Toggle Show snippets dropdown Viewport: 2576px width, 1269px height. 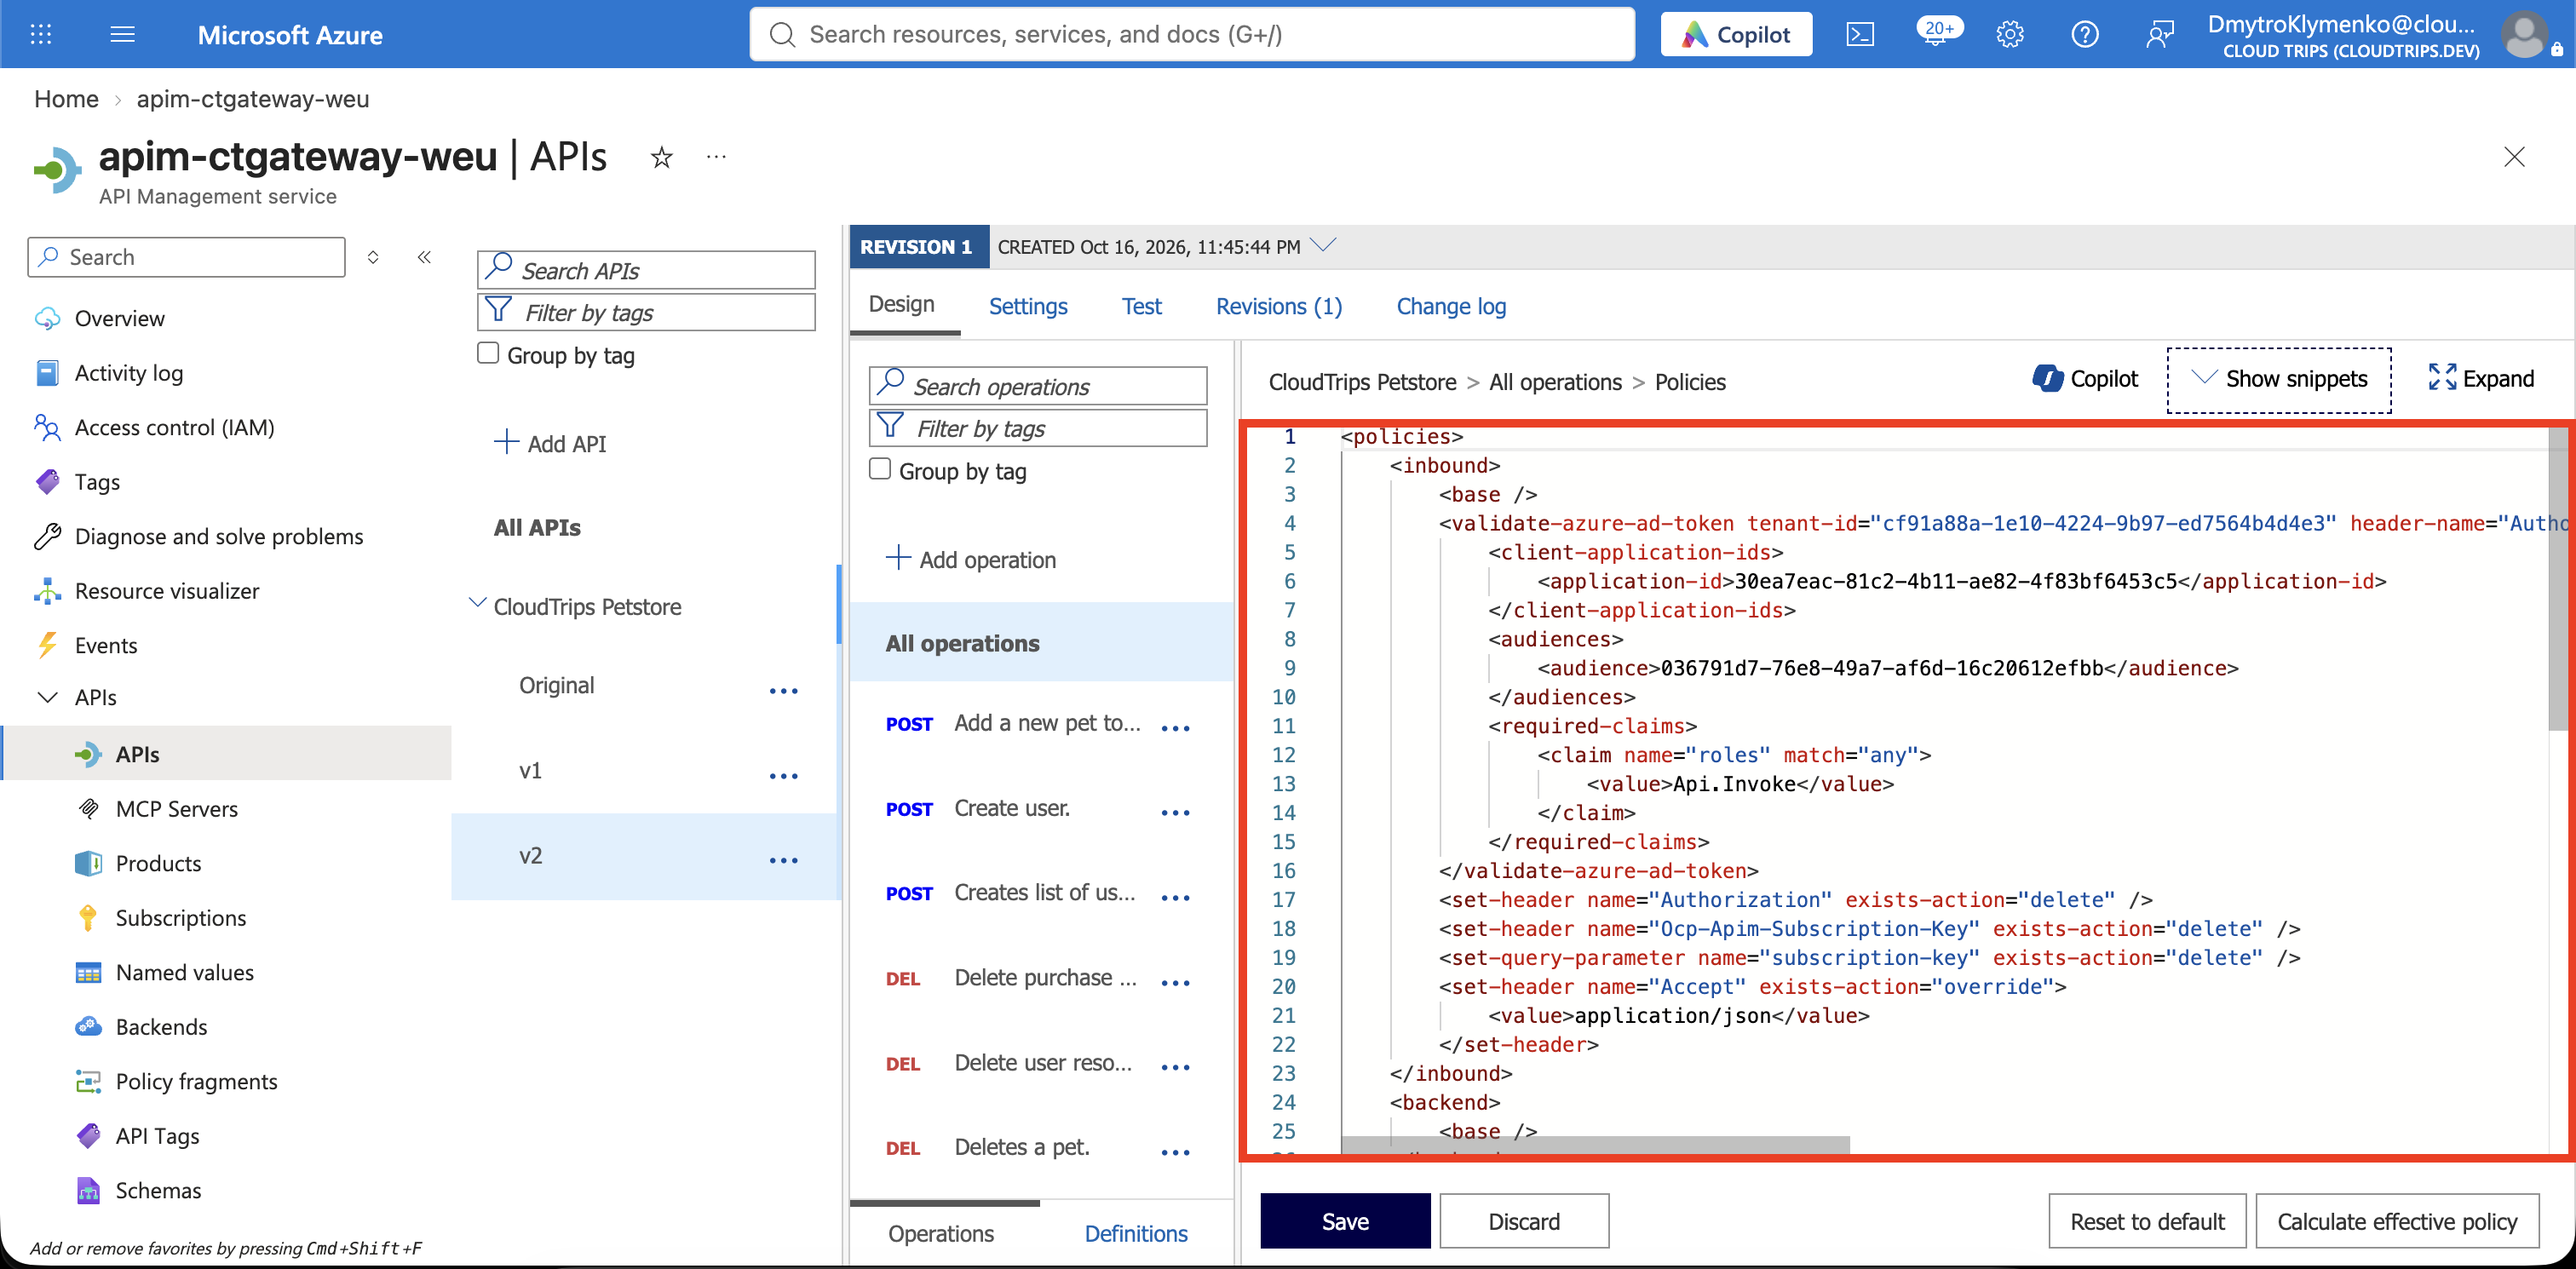click(x=2279, y=379)
